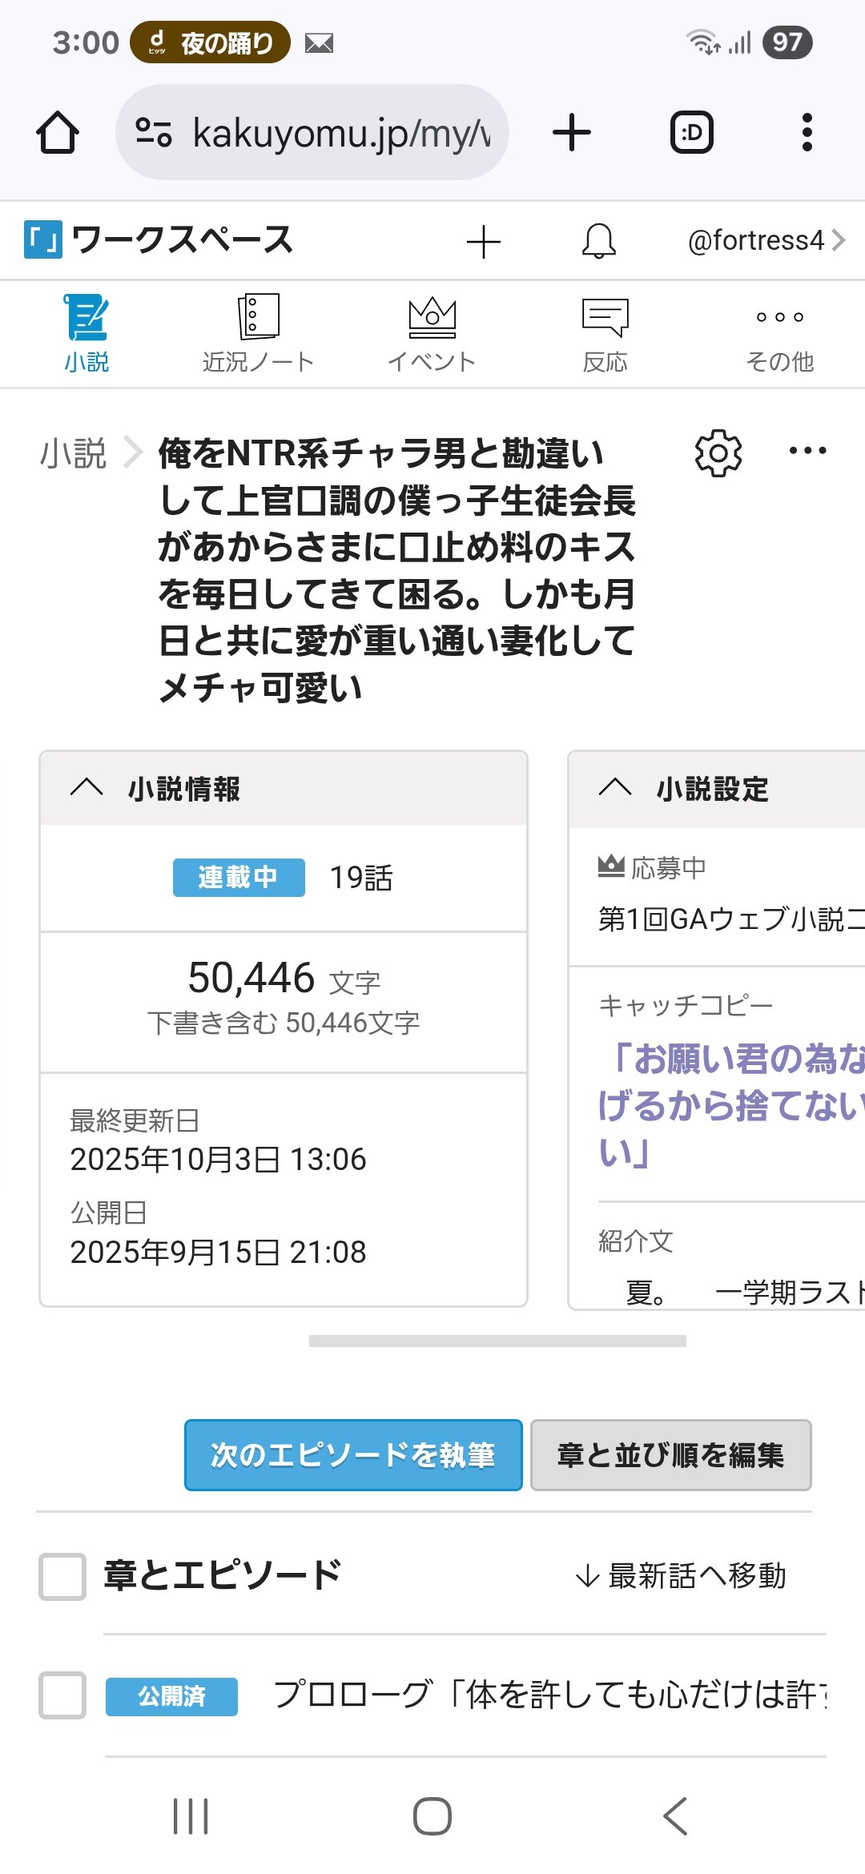Viewport: 865px width, 1874px height.
Task: Tap the notification bell icon
Action: pos(599,241)
